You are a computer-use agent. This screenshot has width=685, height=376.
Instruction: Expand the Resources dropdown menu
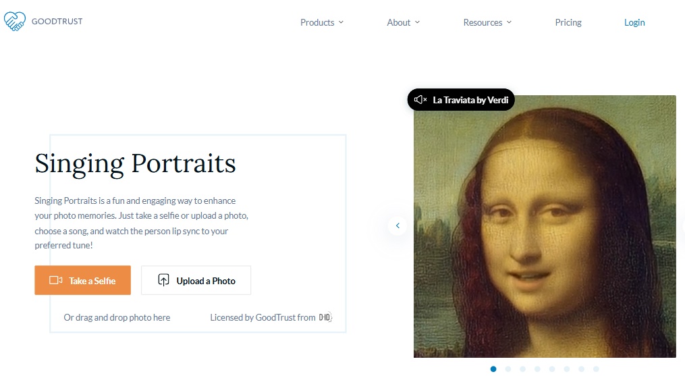pos(487,22)
